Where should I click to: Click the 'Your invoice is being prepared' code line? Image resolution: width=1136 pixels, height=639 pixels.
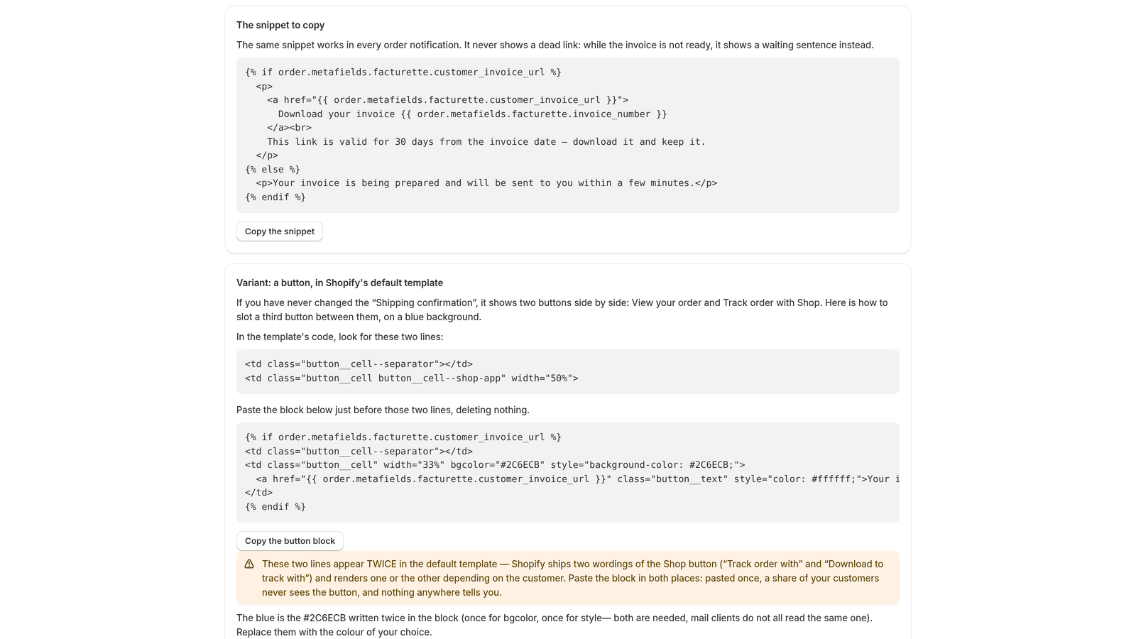[x=486, y=183]
